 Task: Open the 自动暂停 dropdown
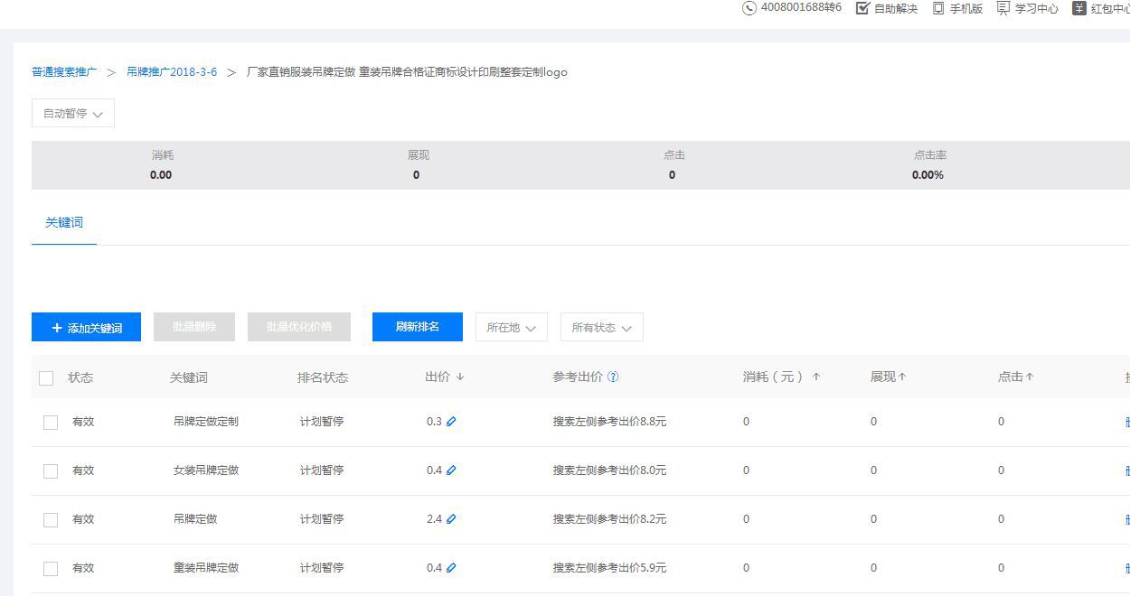72,113
